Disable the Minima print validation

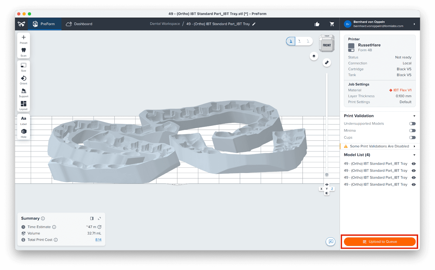click(412, 130)
